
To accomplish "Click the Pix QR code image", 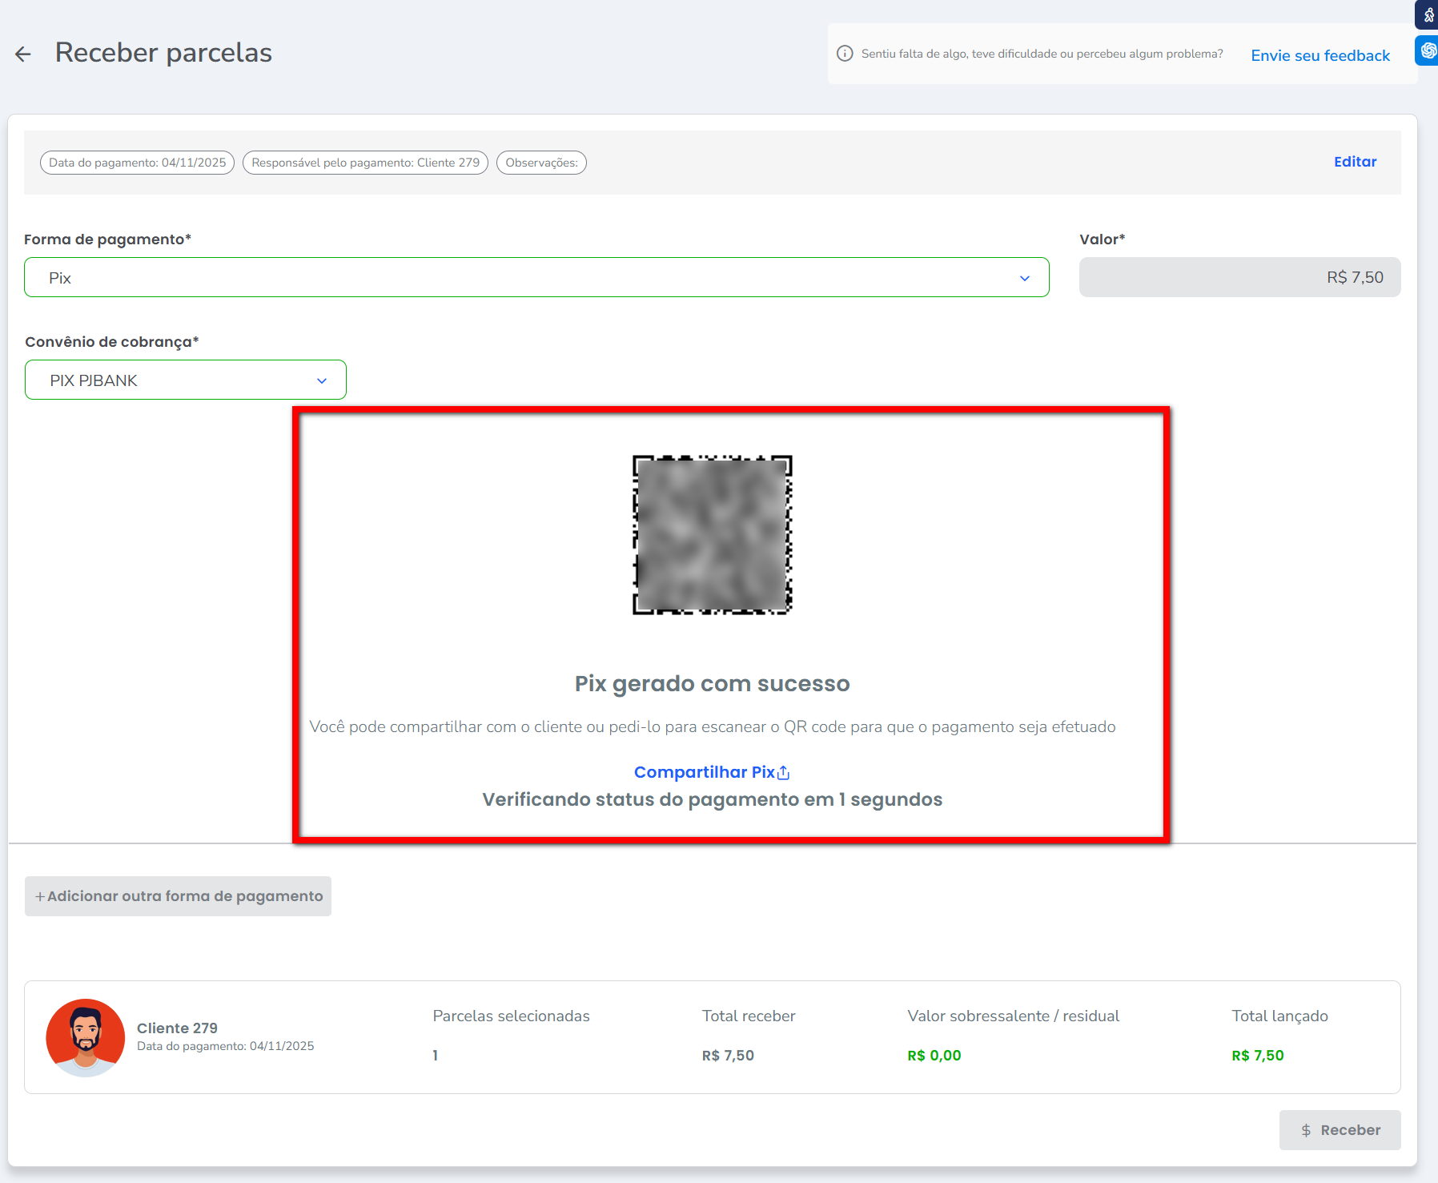I will 712,535.
